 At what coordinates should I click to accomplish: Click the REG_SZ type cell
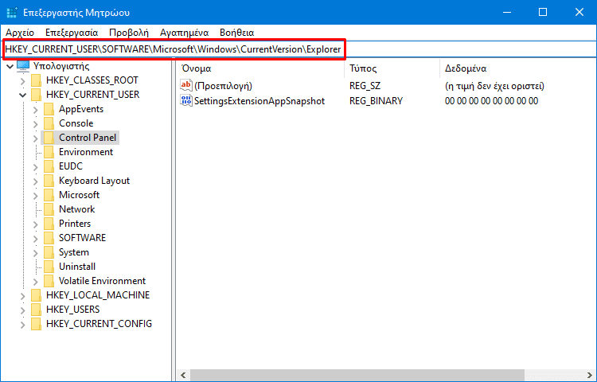point(365,86)
